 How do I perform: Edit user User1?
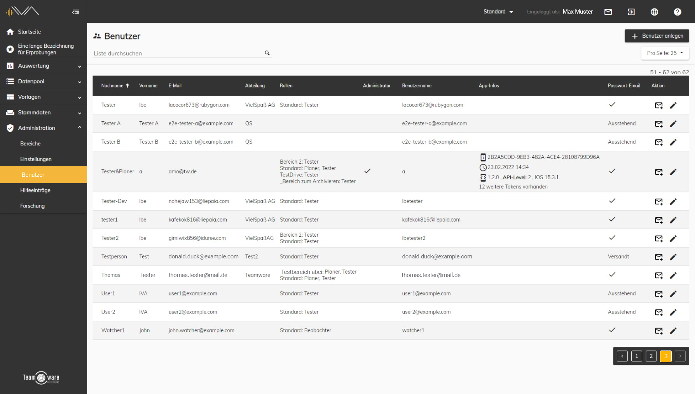tap(673, 294)
